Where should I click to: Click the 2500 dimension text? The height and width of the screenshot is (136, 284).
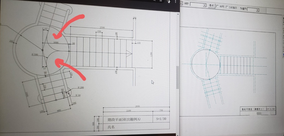pos(102,28)
